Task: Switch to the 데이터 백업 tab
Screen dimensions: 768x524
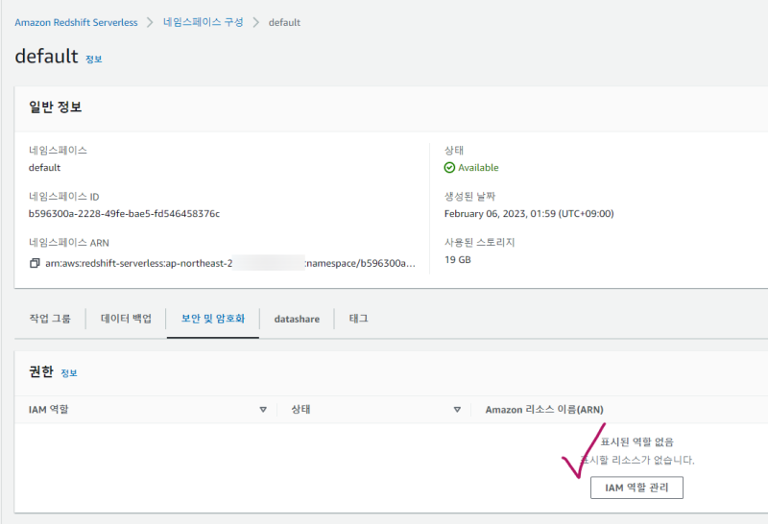Action: 126,319
